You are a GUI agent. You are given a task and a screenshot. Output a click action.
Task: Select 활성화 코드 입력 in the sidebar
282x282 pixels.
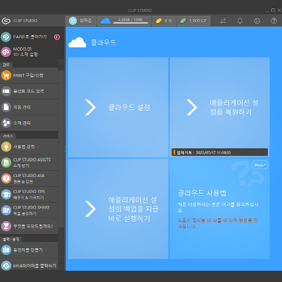pos(29,91)
